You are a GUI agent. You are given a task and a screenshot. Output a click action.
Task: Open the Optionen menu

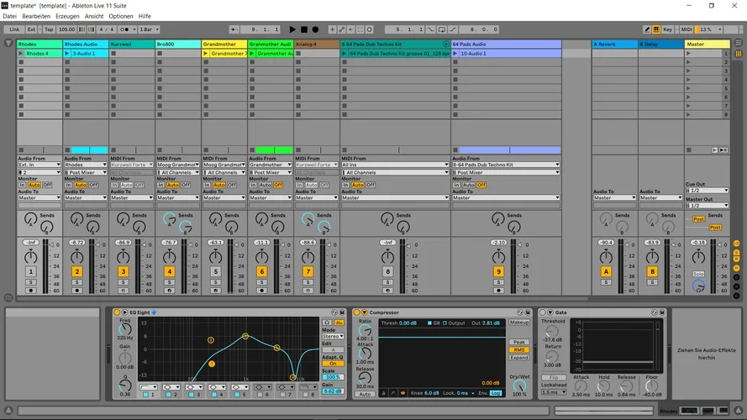(x=121, y=16)
